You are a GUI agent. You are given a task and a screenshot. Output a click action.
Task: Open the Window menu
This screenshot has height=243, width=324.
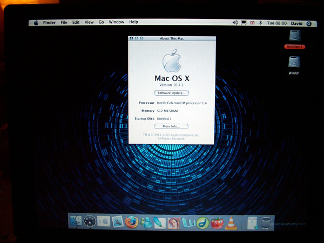point(116,22)
